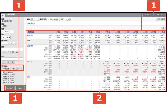Click the 10月度 column header
This screenshot has width=167, height=104.
(x=135, y=32)
